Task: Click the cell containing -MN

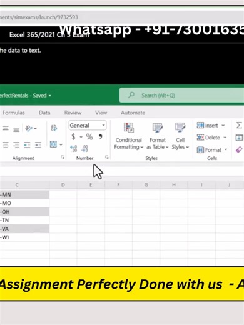Action: tap(24, 195)
